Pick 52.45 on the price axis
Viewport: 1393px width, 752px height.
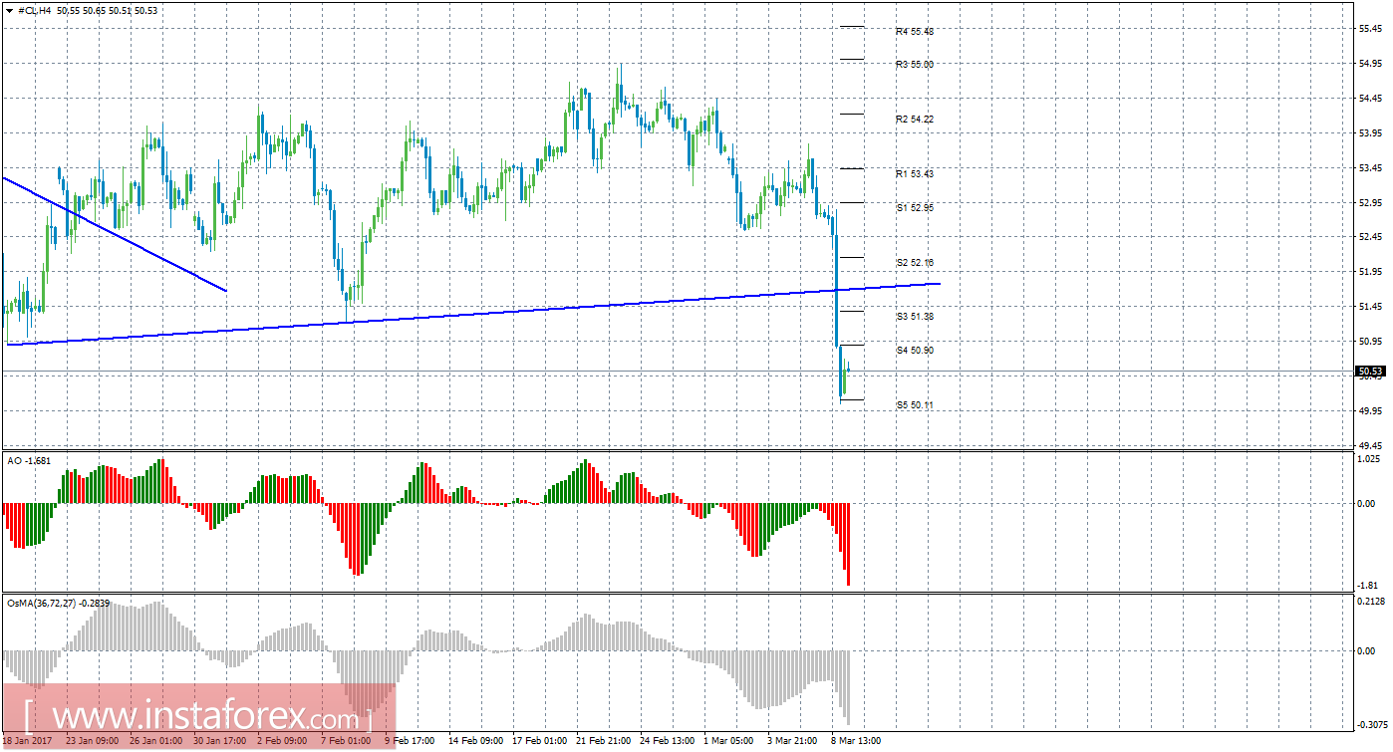coord(1371,237)
